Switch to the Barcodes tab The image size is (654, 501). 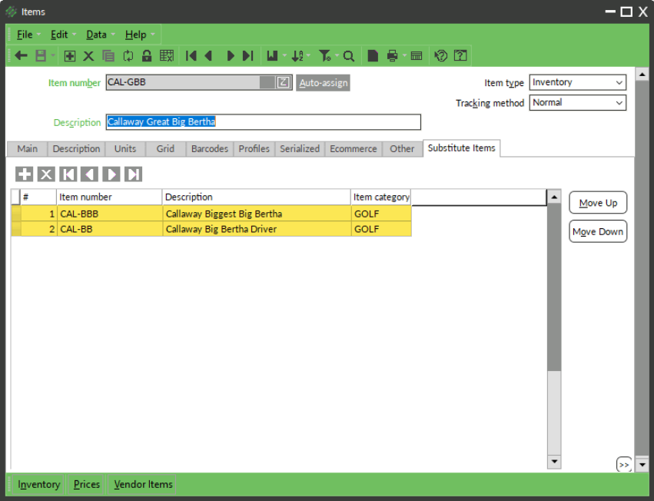click(x=209, y=148)
